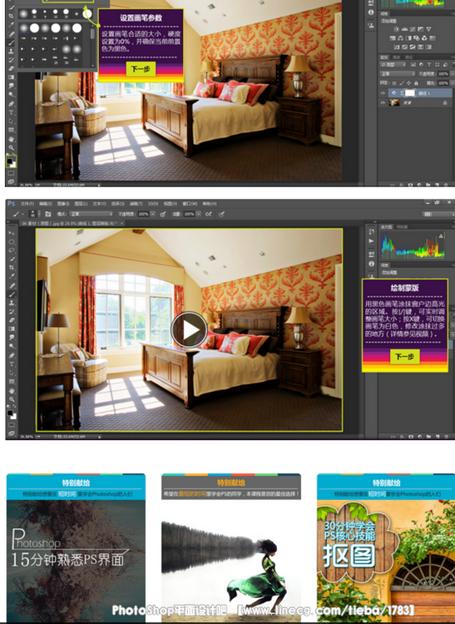Open the 文件(F) menu

click(x=27, y=203)
